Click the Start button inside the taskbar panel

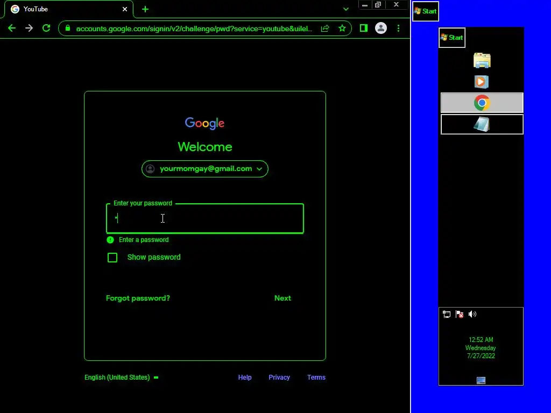tap(452, 38)
